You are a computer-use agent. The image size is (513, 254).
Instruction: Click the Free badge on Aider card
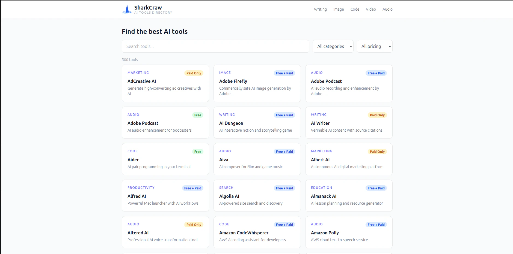click(x=198, y=152)
